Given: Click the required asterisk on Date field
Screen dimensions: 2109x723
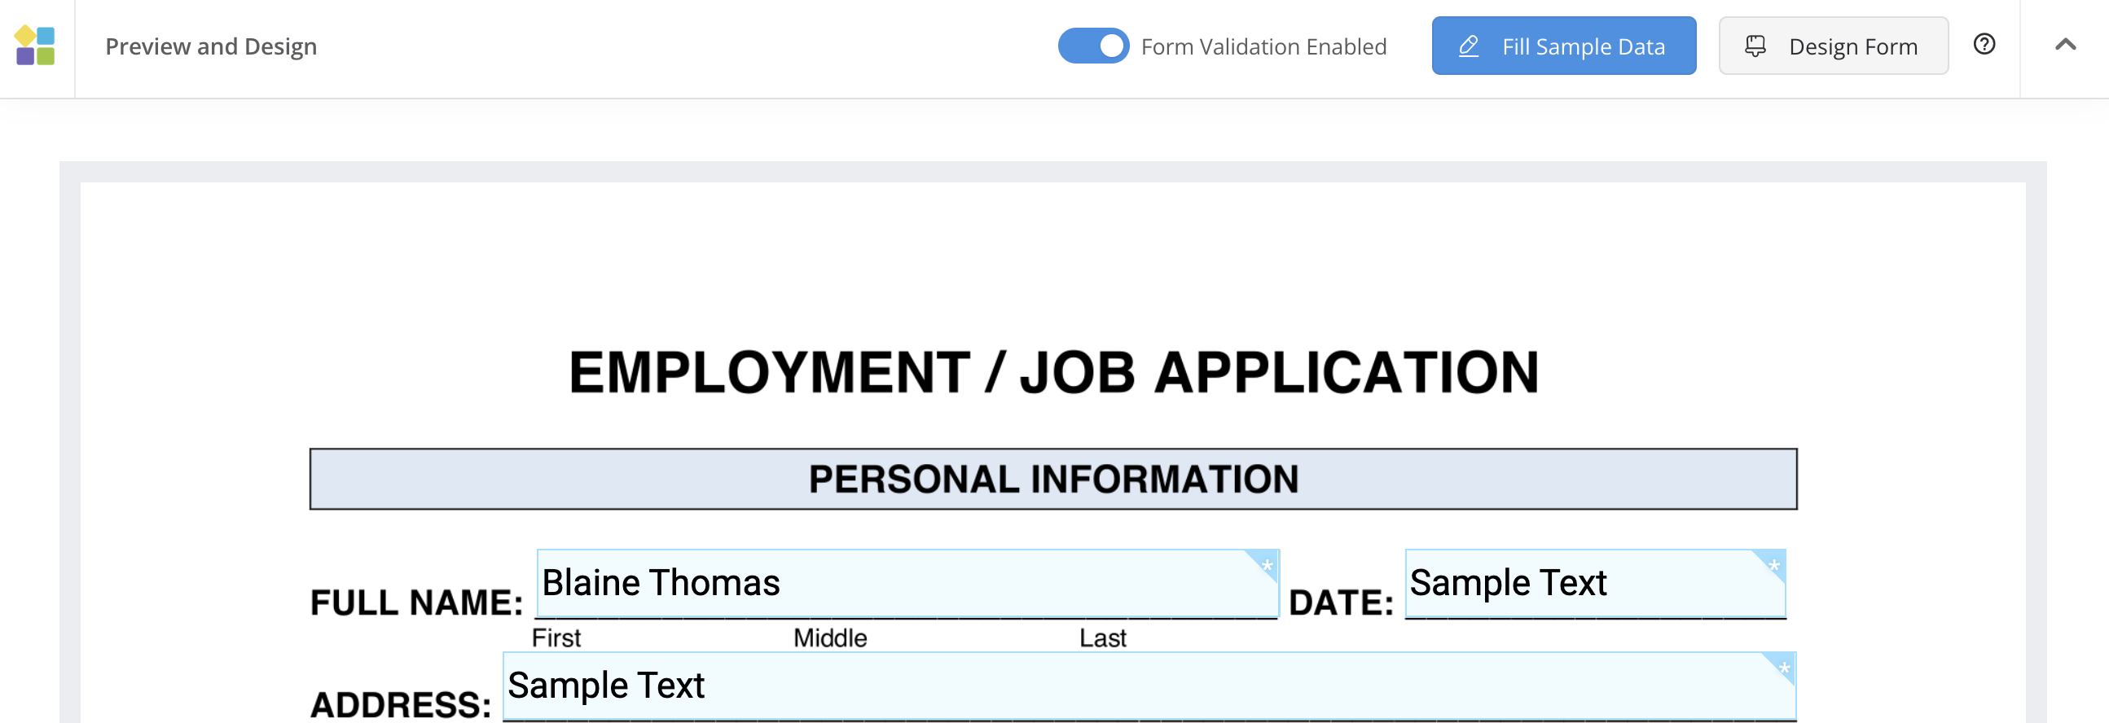Looking at the screenshot, I should click(1773, 565).
